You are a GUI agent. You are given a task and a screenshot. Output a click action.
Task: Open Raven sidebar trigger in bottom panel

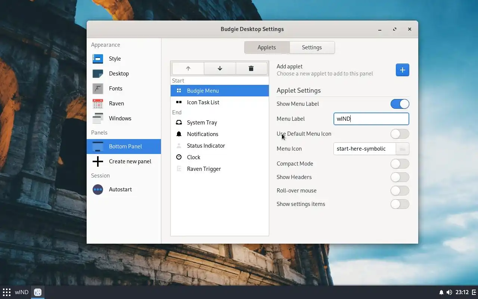pyautogui.click(x=474, y=292)
